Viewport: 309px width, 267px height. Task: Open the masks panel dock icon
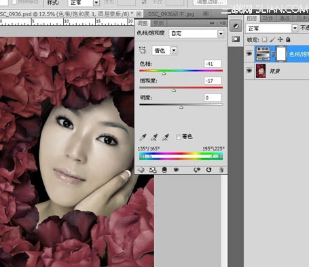[x=236, y=39]
